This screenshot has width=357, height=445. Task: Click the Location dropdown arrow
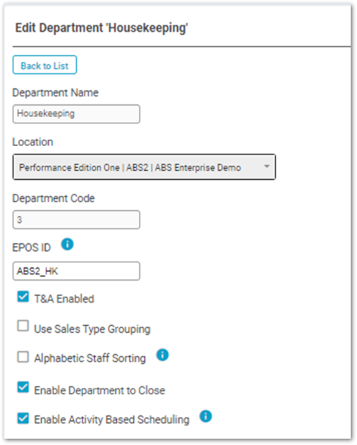click(x=267, y=166)
